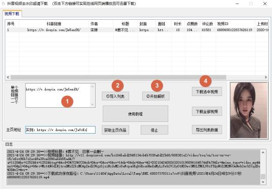Viewport: 272px width, 189px height.
Task: Click 下载全部视频 to download all
Action: (207, 111)
